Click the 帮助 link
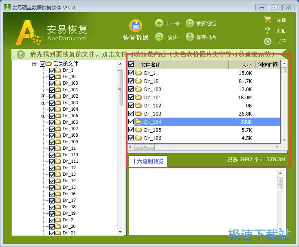 click(x=281, y=31)
